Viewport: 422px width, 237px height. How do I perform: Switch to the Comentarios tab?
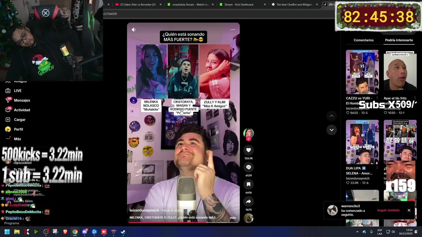pos(364,40)
